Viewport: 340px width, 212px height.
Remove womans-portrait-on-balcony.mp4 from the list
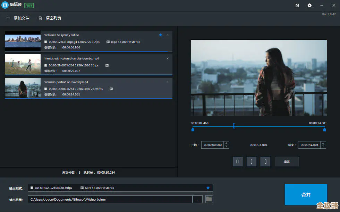coord(168,82)
